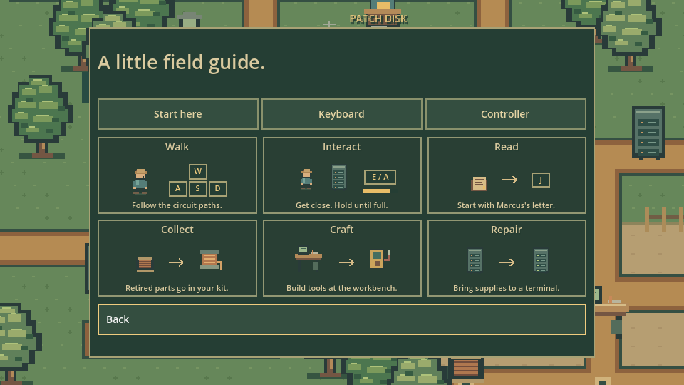Click the farmer character in Interact card
The width and height of the screenshot is (684, 385).
pyautogui.click(x=306, y=179)
